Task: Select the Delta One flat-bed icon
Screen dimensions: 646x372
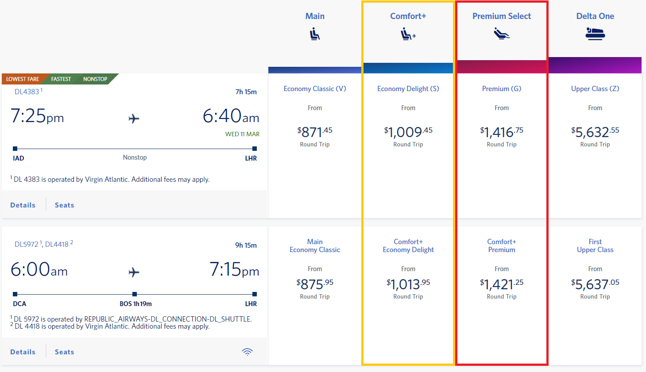Action: (x=595, y=33)
